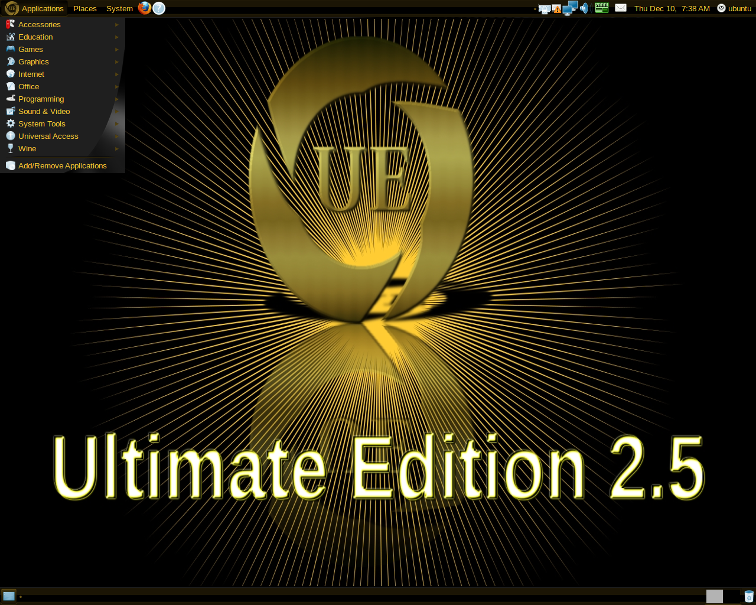Expand the Education submenu

coord(63,37)
